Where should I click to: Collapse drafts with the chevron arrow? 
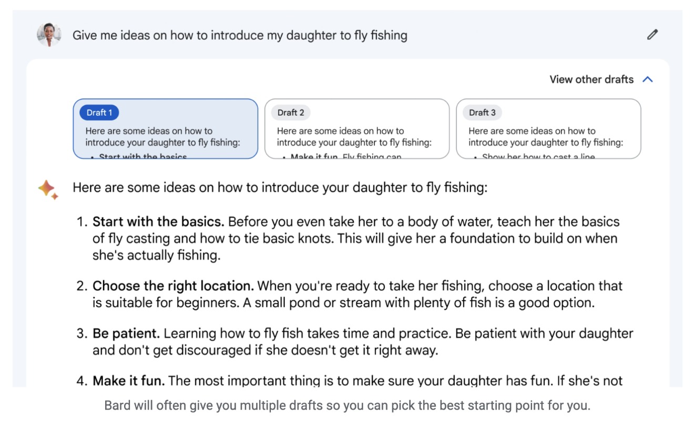pos(648,79)
